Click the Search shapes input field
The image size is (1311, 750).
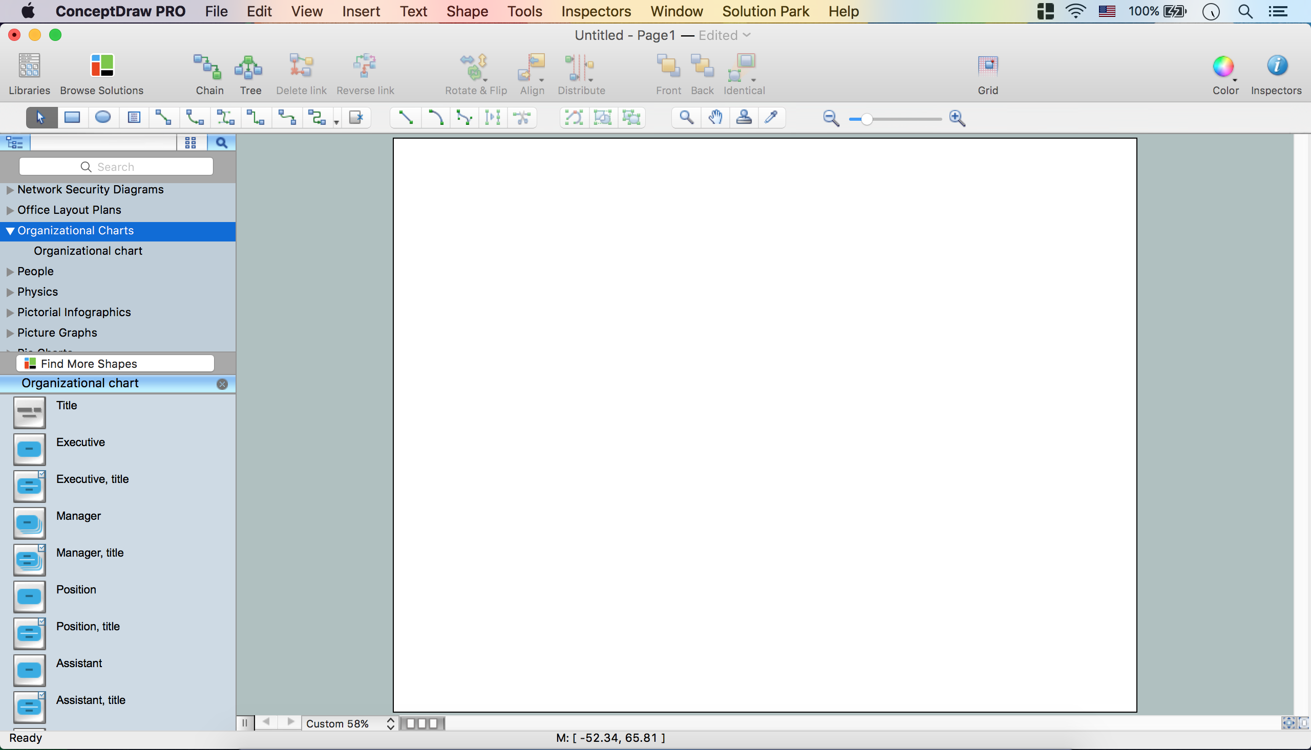tap(117, 166)
